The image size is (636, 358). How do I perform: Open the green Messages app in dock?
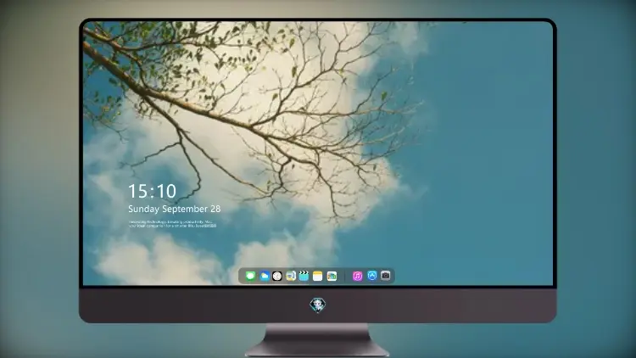click(x=250, y=276)
